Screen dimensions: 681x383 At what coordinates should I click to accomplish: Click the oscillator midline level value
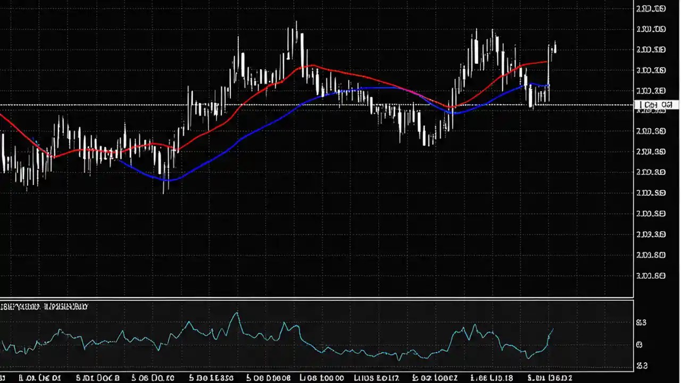click(x=640, y=345)
